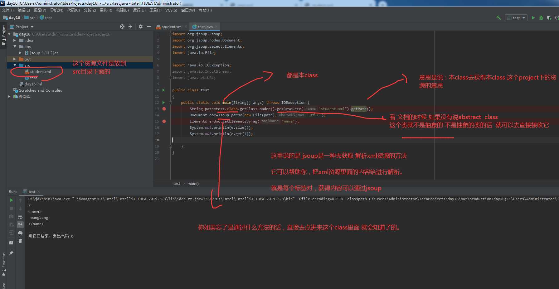Image resolution: width=559 pixels, height=289 pixels.
Task: Open the 导航(N) menu
Action: (56, 10)
